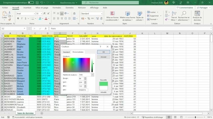Click the percent style icon
Viewport: 213px width, 119px height.
click(x=89, y=19)
